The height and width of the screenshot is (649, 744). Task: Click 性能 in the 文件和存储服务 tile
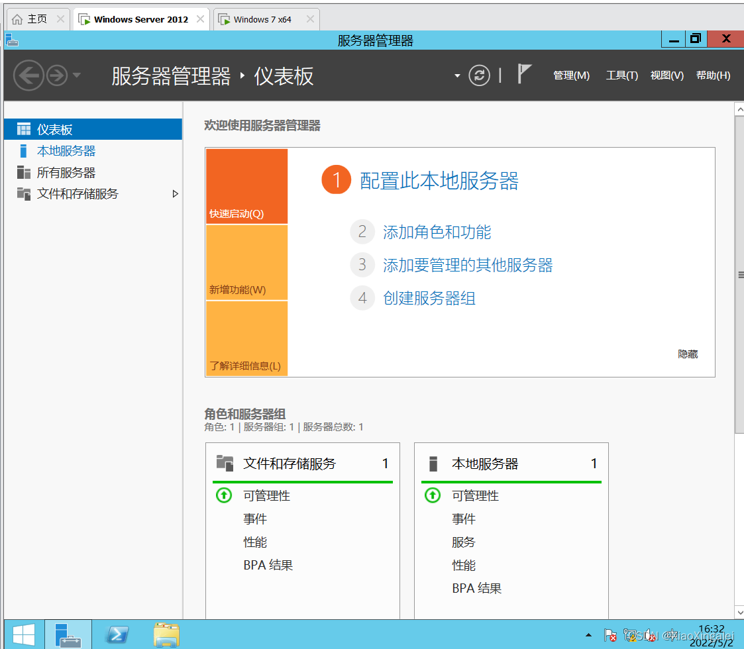coord(255,542)
